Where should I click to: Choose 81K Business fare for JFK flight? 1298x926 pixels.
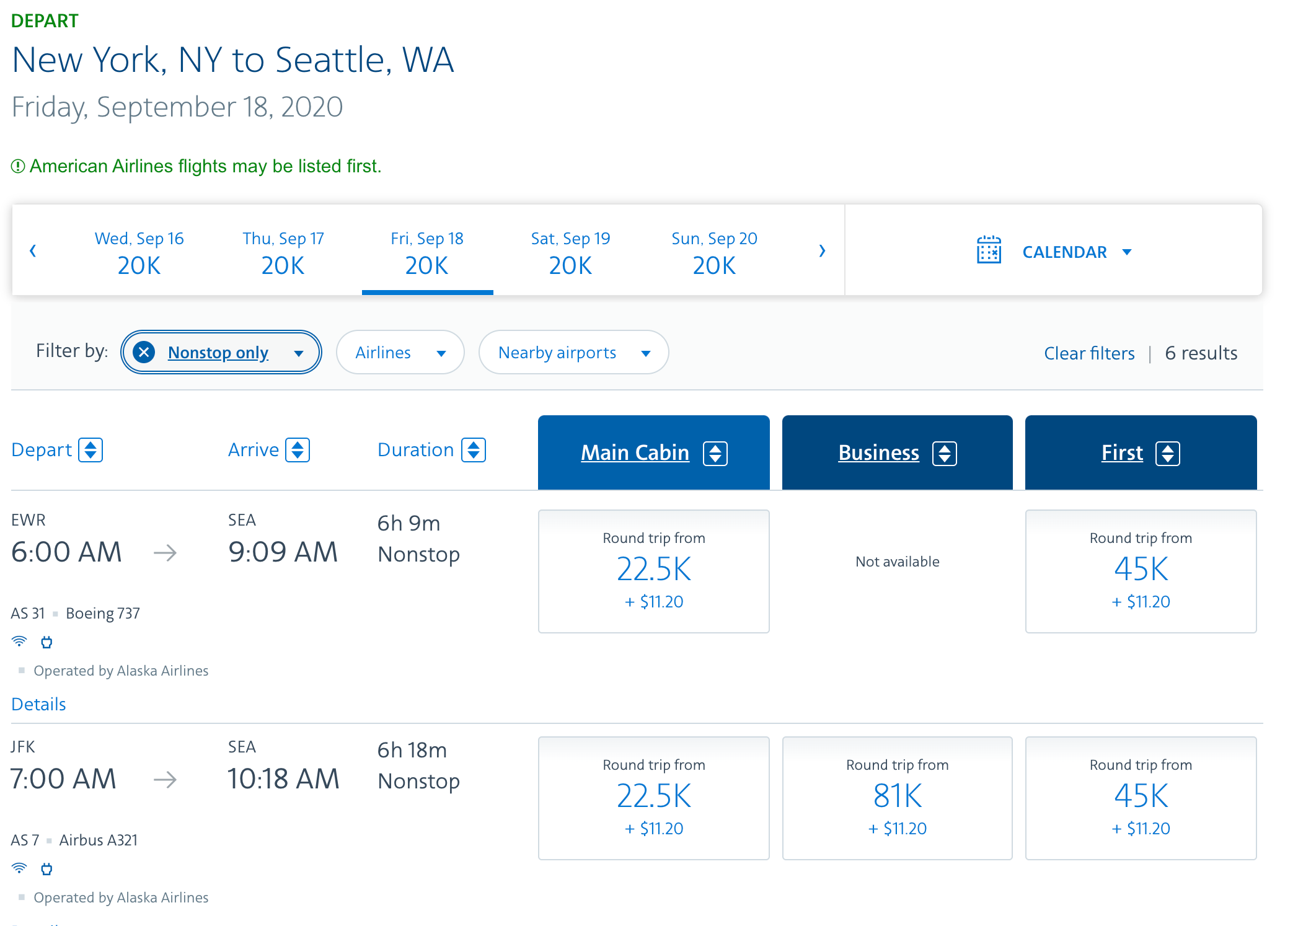click(x=897, y=798)
